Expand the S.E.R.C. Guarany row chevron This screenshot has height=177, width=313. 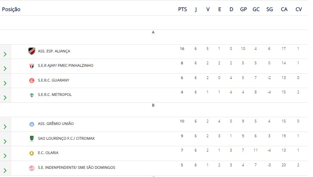5,83
